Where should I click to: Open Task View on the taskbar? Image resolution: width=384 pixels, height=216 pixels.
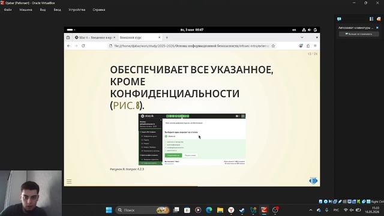pyautogui.click(x=176, y=210)
